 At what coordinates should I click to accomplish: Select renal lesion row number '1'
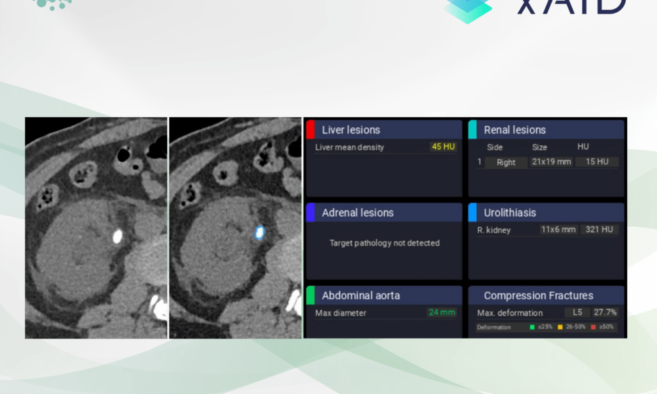(x=480, y=162)
